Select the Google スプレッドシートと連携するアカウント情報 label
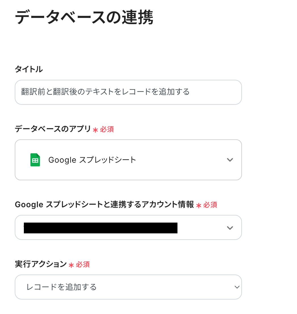Viewport: 297px width, 314px height. coord(104,205)
